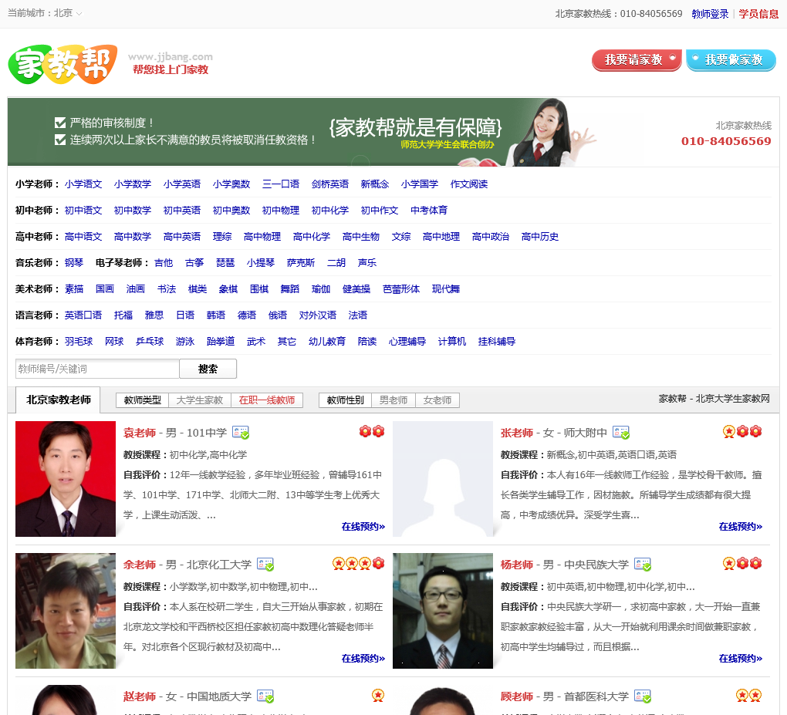The width and height of the screenshot is (787, 715).
Task: Select 钢琴 music teacher link
Action: (x=74, y=262)
